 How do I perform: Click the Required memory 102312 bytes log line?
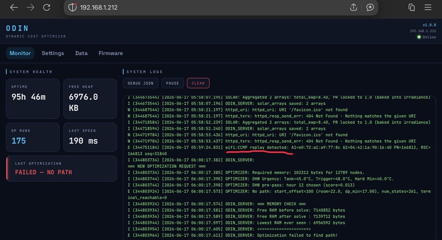246,173
